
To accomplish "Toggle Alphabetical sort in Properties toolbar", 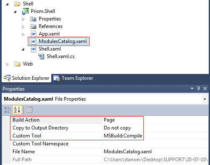I will point(17,110).
